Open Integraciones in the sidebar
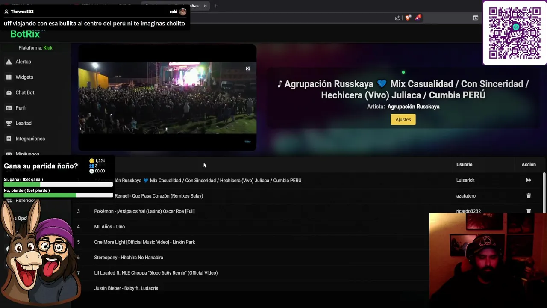Viewport: 547px width, 308px height. point(30,139)
